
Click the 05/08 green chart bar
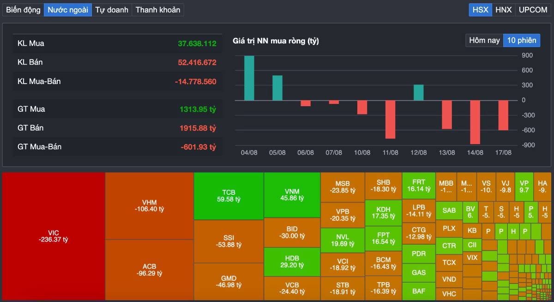(x=277, y=88)
